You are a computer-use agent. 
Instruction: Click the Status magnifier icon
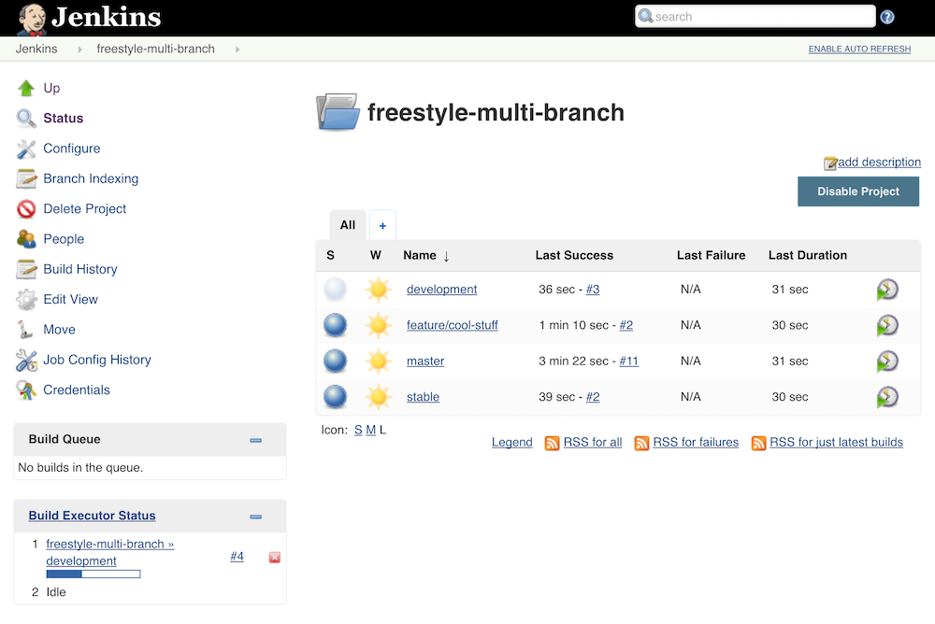coord(26,118)
